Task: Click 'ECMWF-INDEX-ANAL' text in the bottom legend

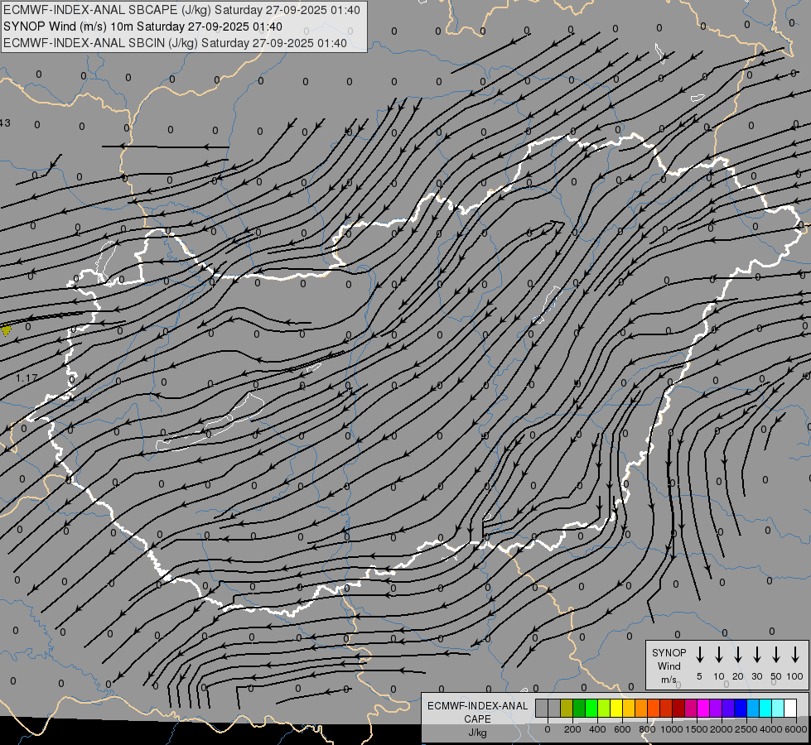Action: pyautogui.click(x=477, y=706)
